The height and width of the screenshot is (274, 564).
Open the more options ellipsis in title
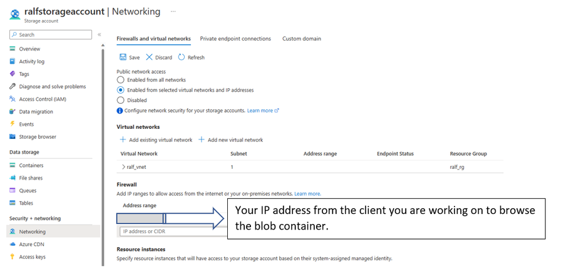(x=173, y=11)
